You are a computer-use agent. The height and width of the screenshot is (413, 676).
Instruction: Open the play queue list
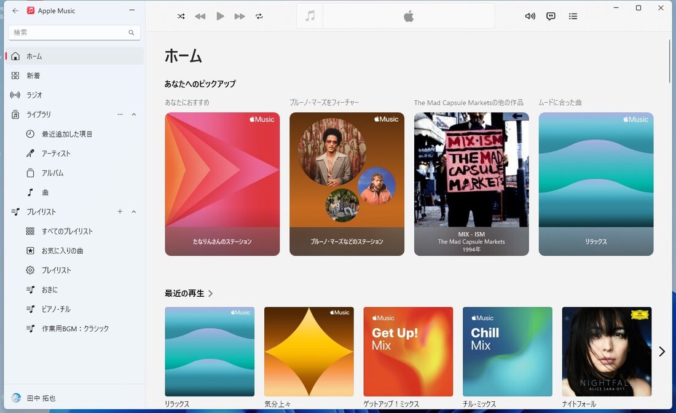click(573, 17)
